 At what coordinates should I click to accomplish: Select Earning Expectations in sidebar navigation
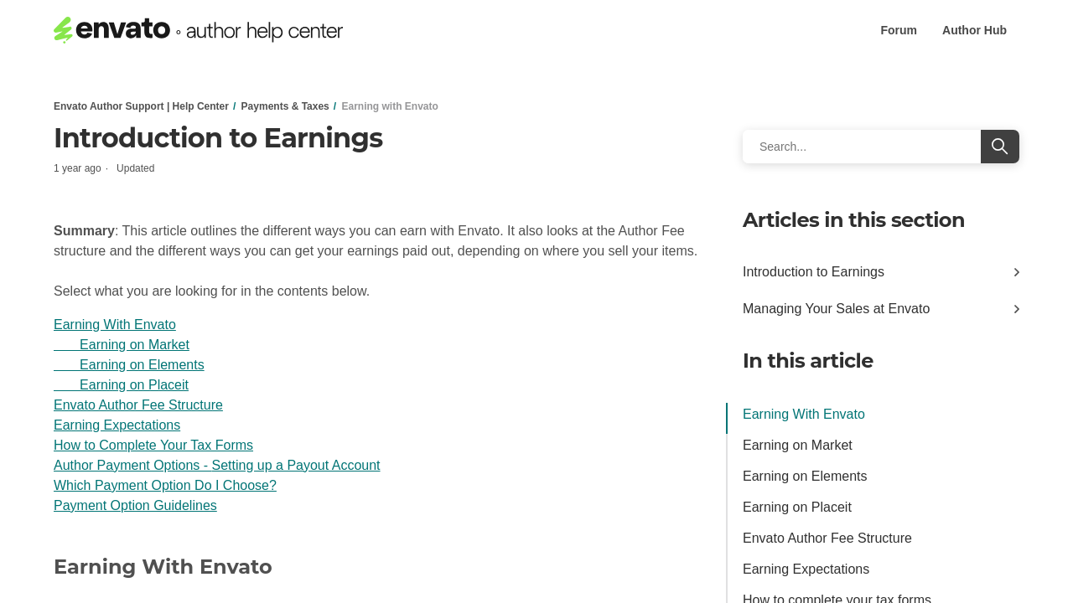coord(806,569)
